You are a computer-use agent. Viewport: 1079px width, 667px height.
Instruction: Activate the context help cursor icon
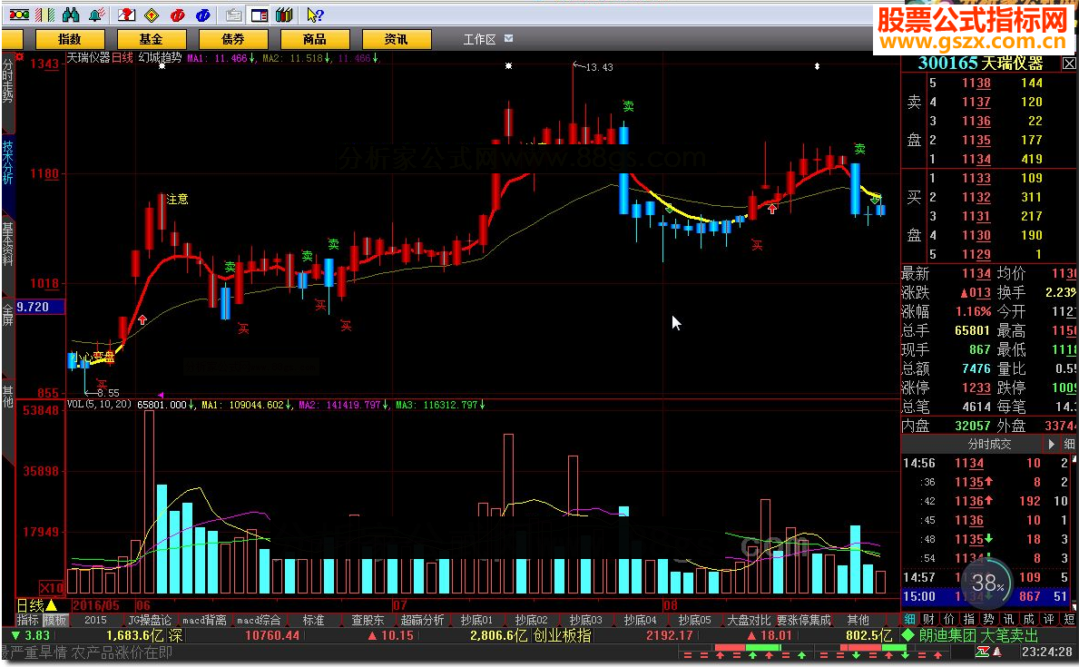(x=315, y=15)
